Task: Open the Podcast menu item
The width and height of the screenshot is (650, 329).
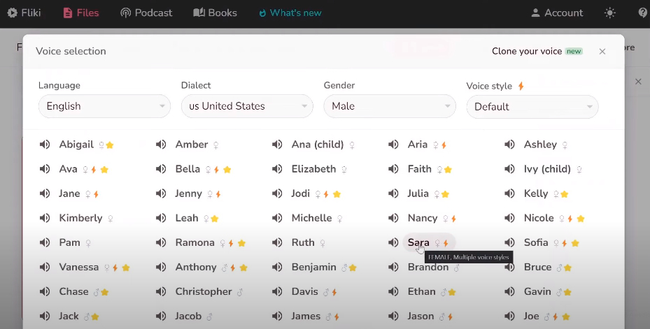Action: 146,13
